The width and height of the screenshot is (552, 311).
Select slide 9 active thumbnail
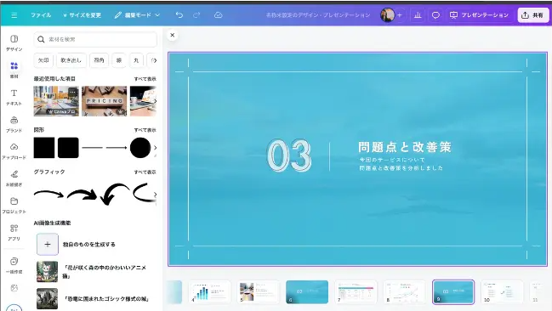453,292
